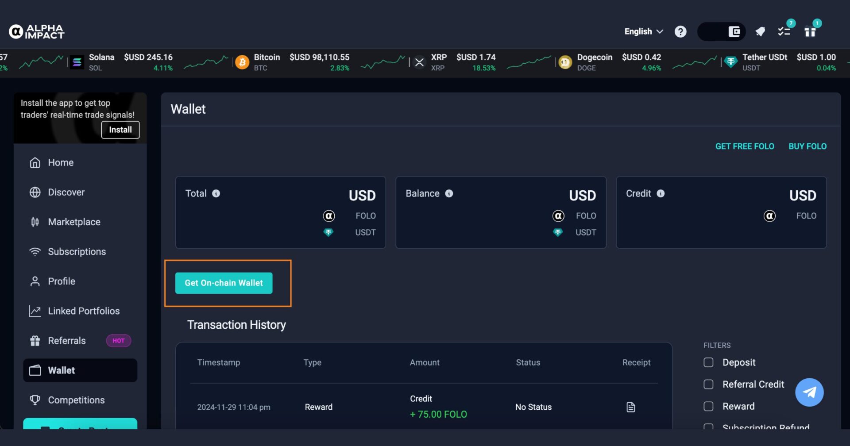Click the Status column header

528,362
